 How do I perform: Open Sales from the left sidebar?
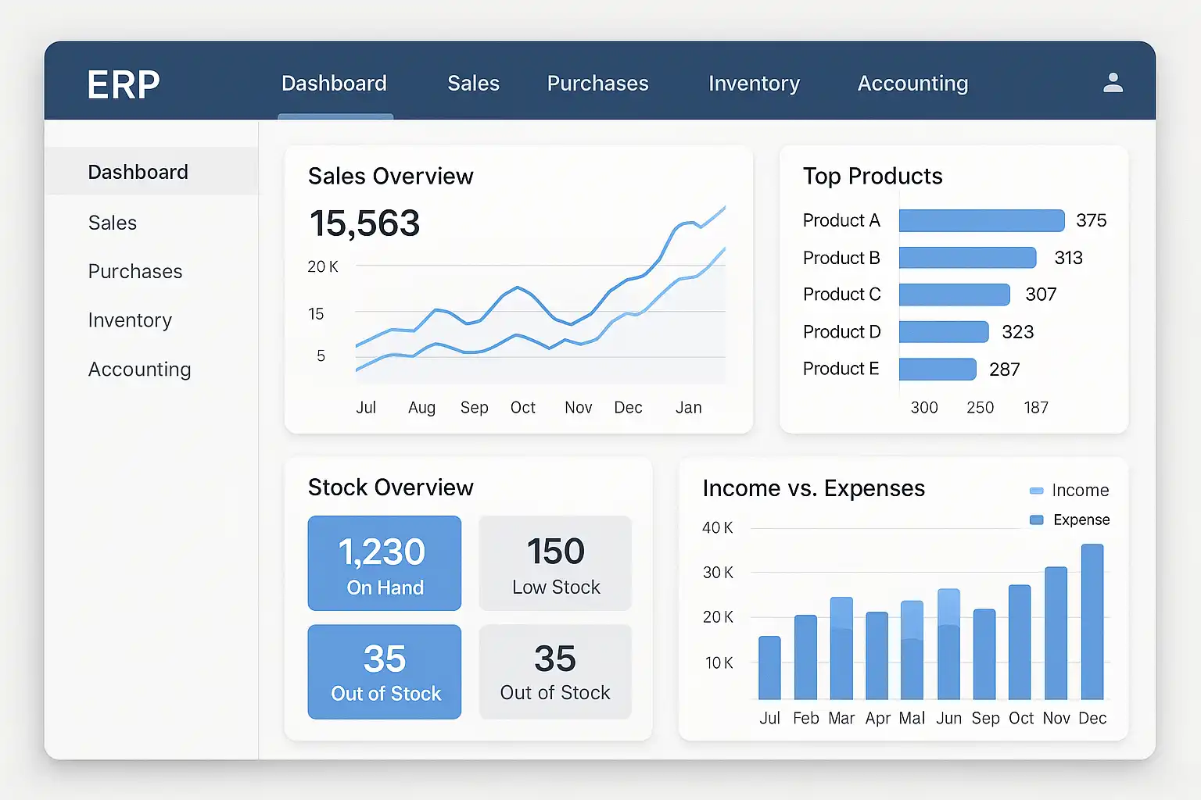point(113,223)
